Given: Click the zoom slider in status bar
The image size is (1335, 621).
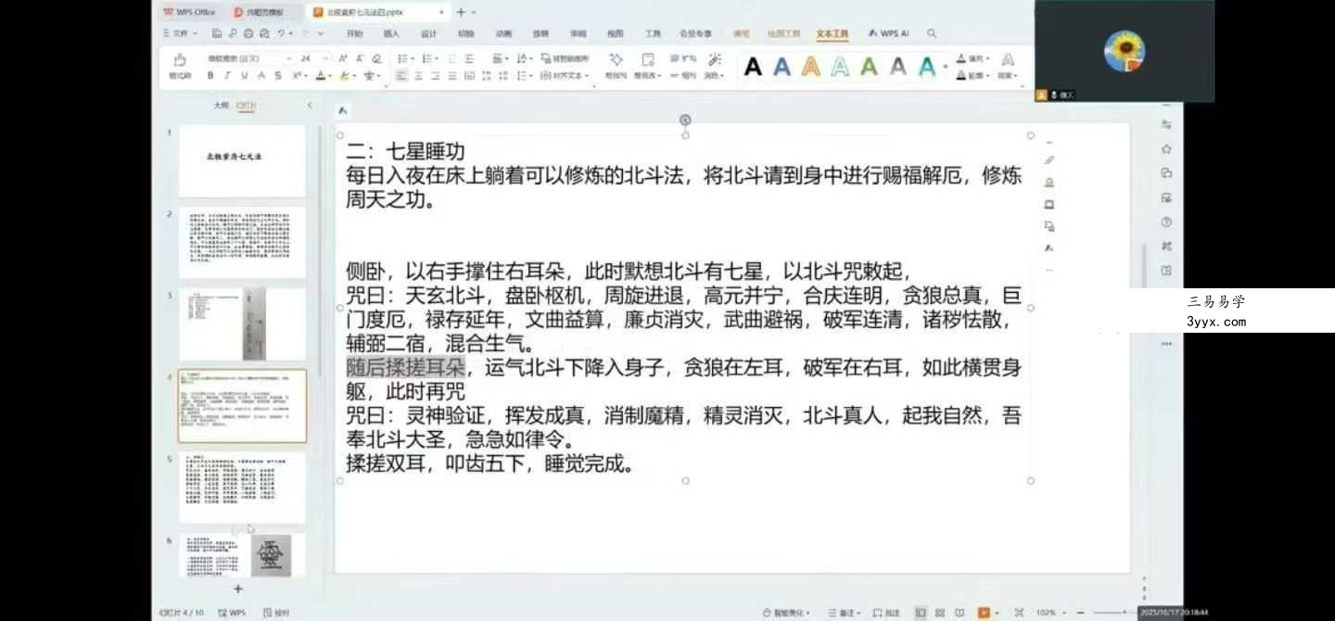Looking at the screenshot, I should (1112, 613).
